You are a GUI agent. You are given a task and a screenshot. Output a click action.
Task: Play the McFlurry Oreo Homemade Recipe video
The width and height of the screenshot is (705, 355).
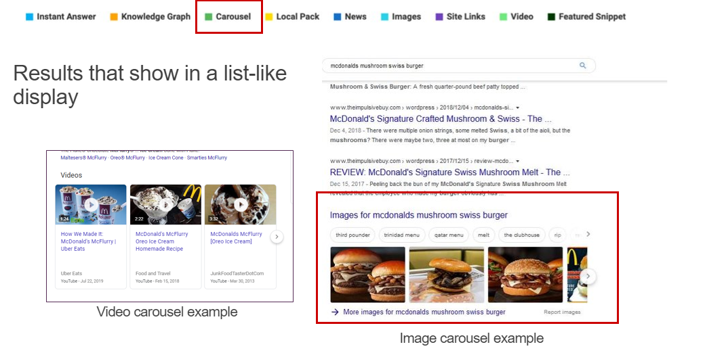coord(165,204)
